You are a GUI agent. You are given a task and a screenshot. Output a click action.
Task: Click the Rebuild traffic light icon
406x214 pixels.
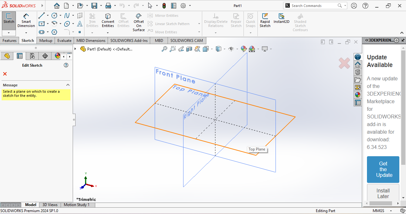pos(164,6)
